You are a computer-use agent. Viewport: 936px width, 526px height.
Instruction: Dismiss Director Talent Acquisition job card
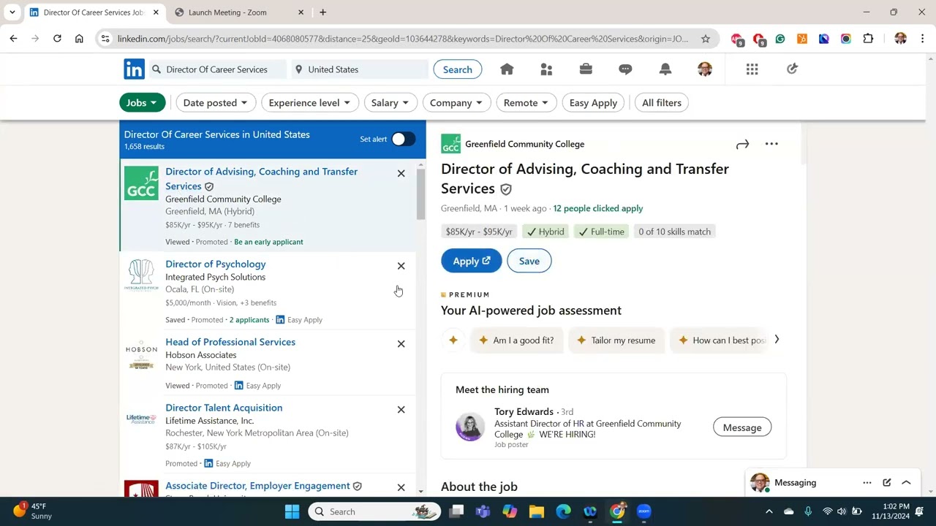pos(401,409)
